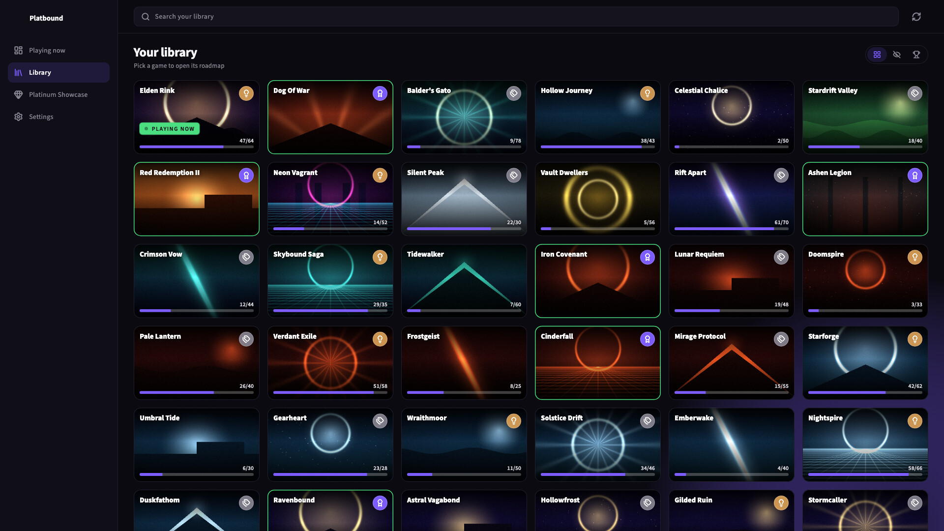Click platinum badge on Iron Covenant
The height and width of the screenshot is (531, 944).
[x=648, y=257]
